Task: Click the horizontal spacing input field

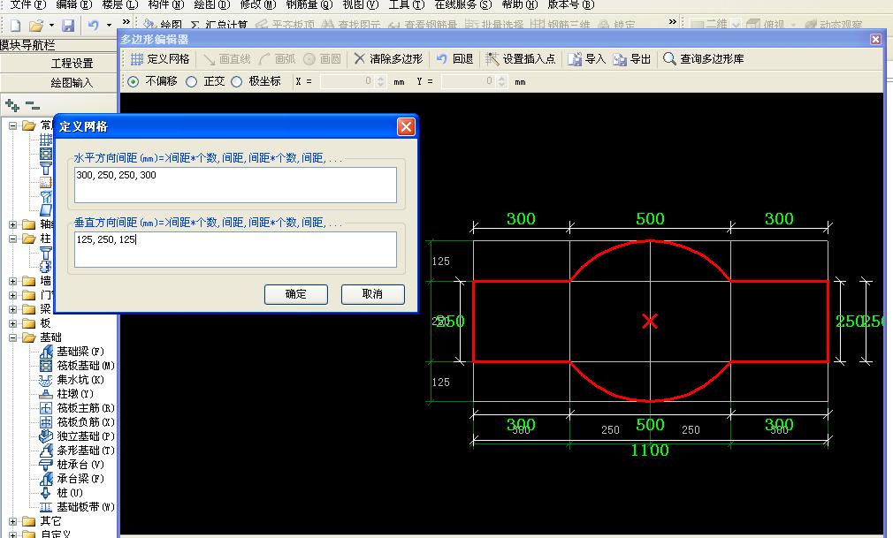Action: click(x=235, y=185)
